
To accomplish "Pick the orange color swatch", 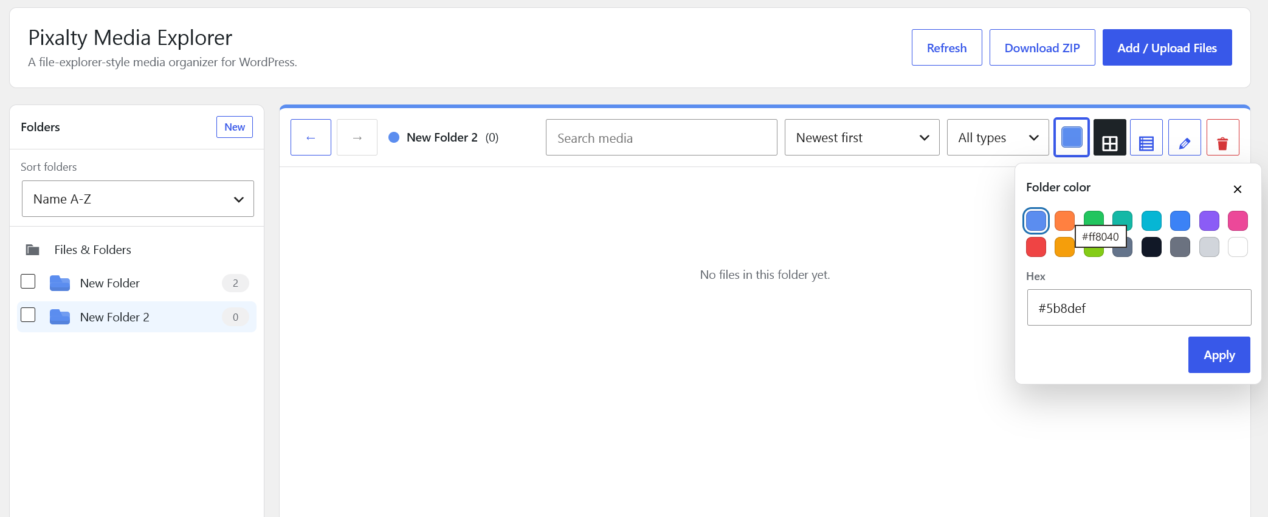I will 1064,221.
